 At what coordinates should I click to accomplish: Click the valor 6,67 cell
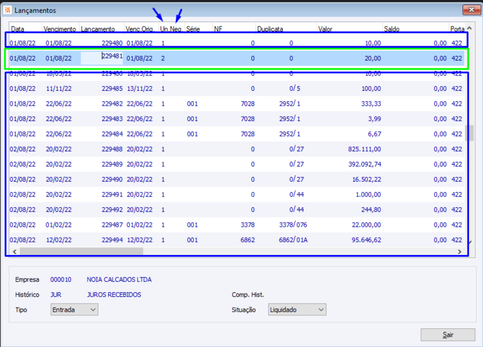click(375, 134)
